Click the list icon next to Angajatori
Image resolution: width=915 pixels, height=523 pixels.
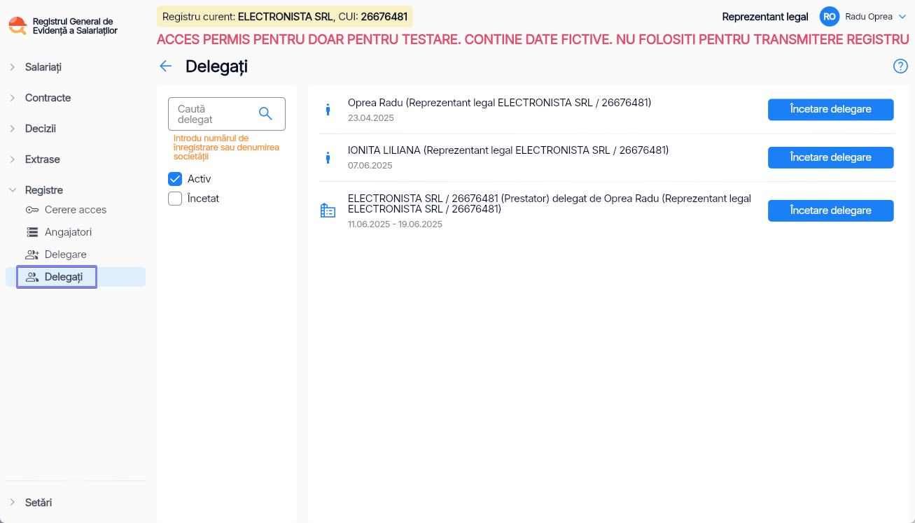pos(32,232)
